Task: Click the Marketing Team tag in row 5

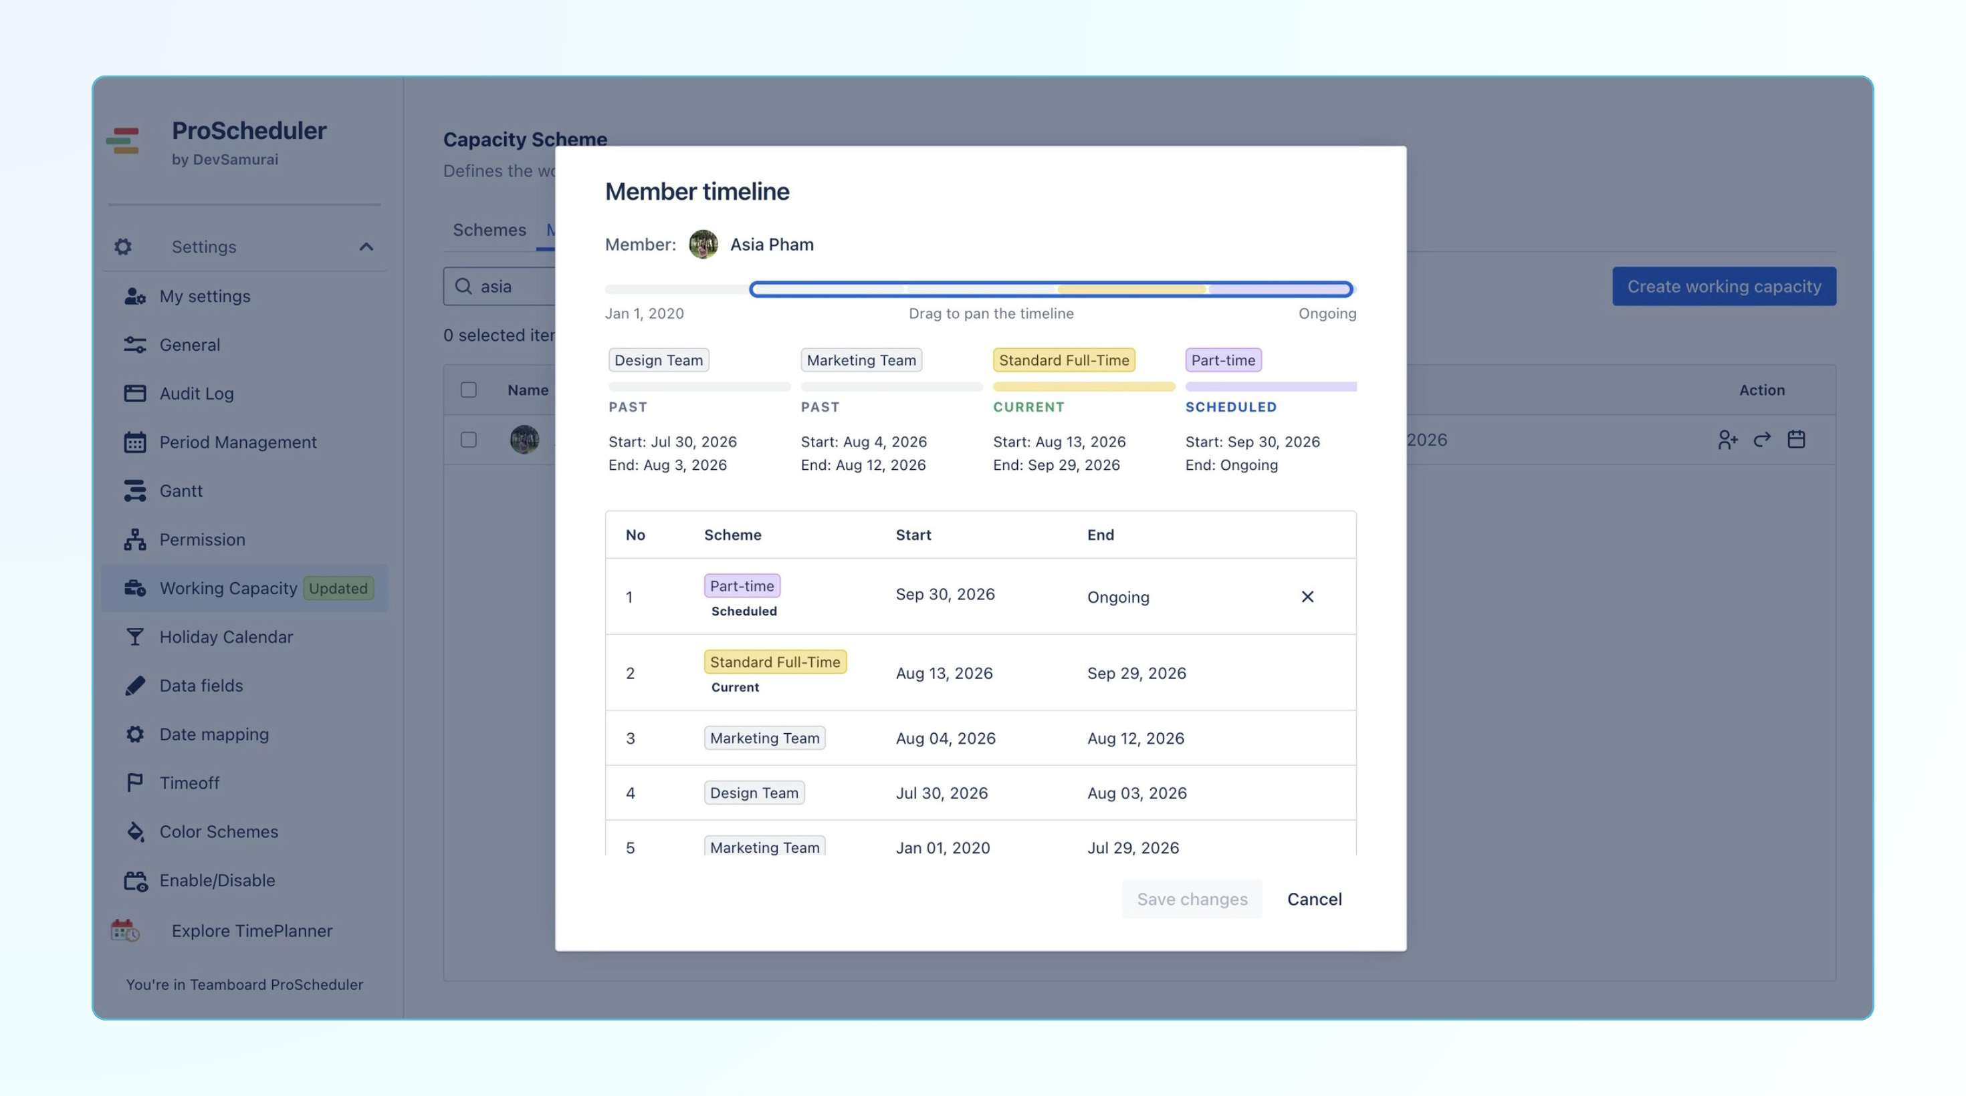Action: [764, 847]
